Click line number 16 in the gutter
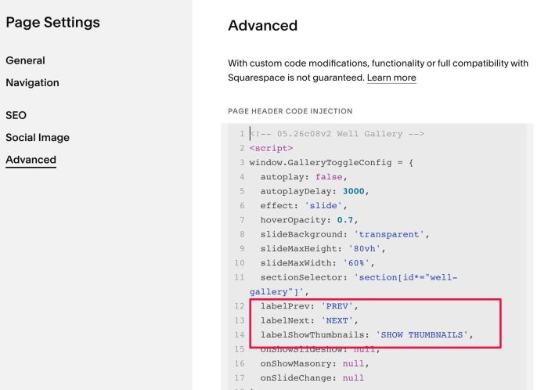The image size is (548, 390). pos(240,363)
